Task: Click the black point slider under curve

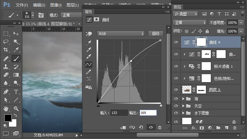Action: 98,105
